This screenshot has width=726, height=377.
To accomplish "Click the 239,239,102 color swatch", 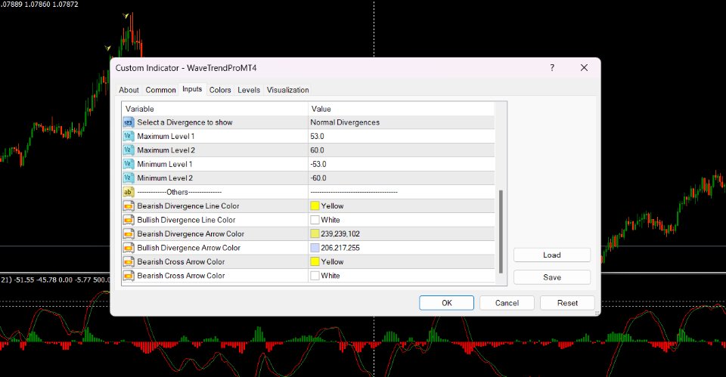I will 315,233.
